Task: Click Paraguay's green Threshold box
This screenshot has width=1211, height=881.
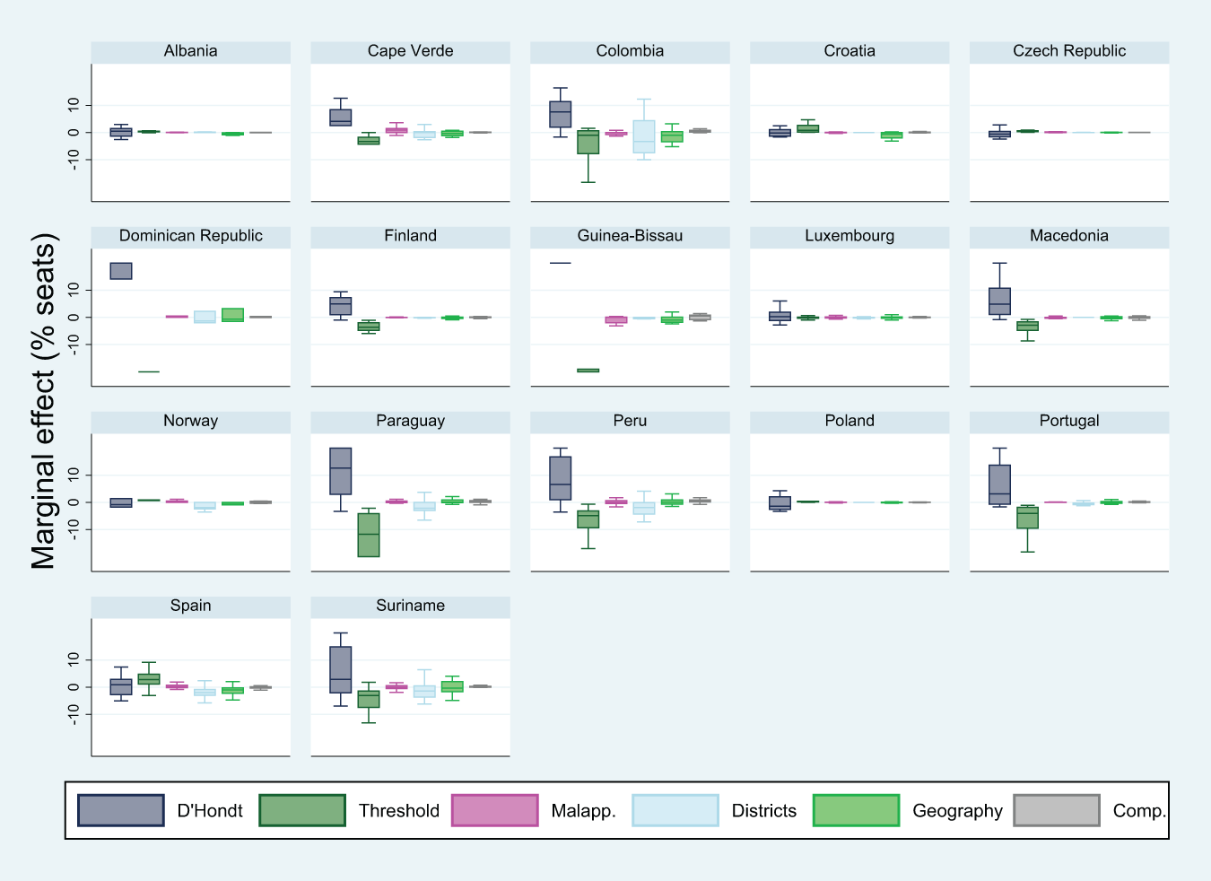Action: (369, 535)
